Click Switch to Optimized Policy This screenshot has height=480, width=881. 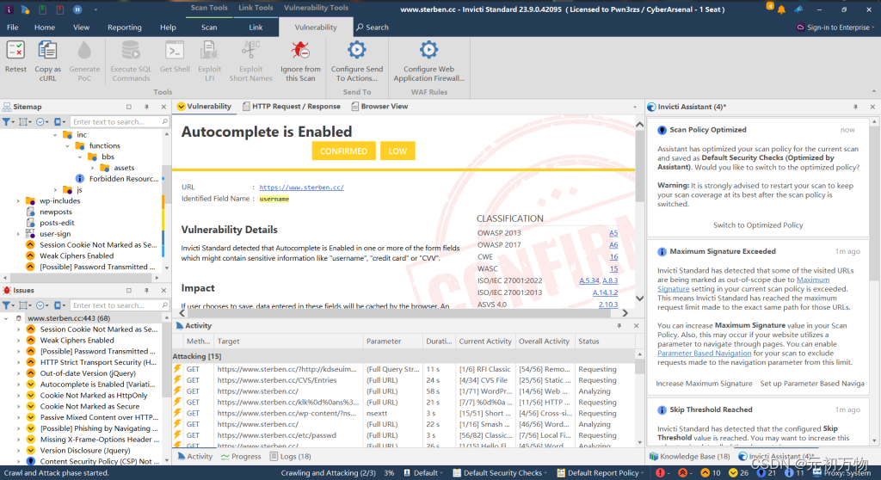point(758,225)
